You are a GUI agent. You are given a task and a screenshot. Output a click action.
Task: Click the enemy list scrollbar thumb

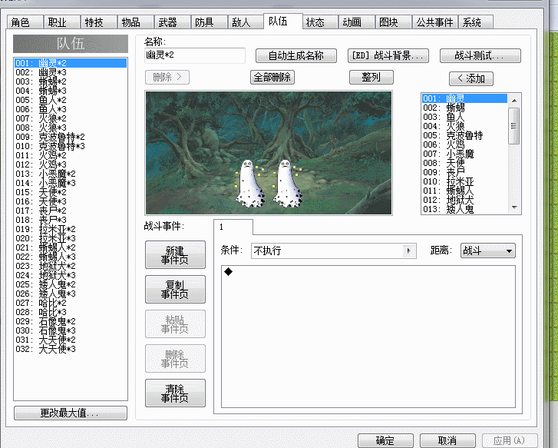[514, 126]
